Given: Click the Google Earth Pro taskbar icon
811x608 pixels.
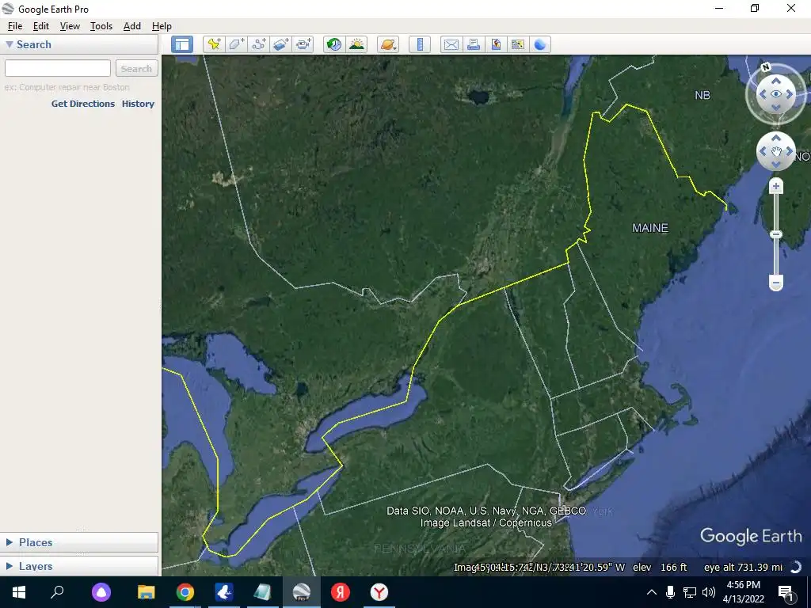Looking at the screenshot, I should pyautogui.click(x=302, y=592).
